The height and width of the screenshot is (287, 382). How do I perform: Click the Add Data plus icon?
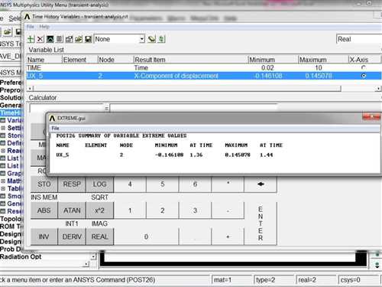pyautogui.click(x=31, y=39)
